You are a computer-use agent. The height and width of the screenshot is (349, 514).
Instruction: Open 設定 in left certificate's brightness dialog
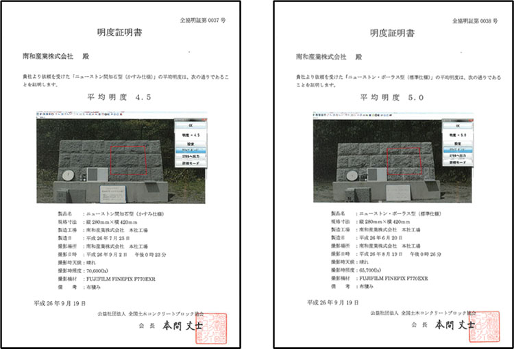pos(191,144)
